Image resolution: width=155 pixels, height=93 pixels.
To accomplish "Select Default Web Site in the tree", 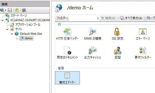I will pyautogui.click(x=31, y=34).
